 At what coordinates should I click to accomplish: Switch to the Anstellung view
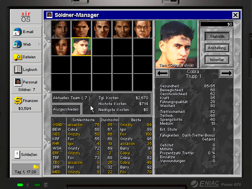pyautogui.click(x=217, y=48)
